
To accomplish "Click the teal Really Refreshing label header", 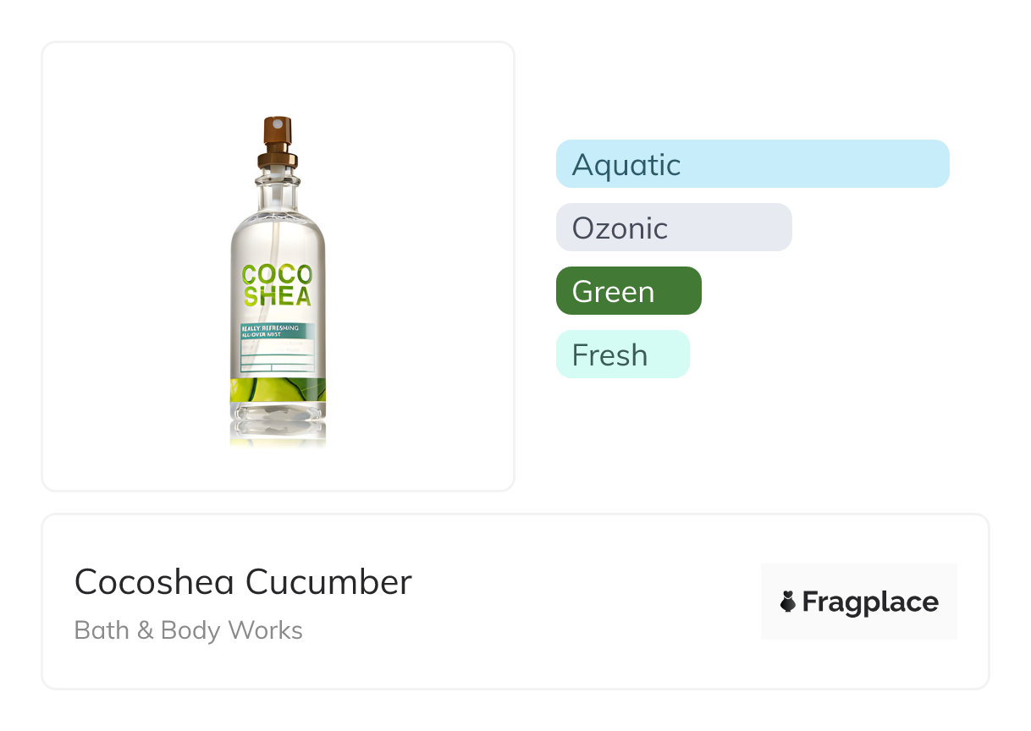I will coord(278,331).
